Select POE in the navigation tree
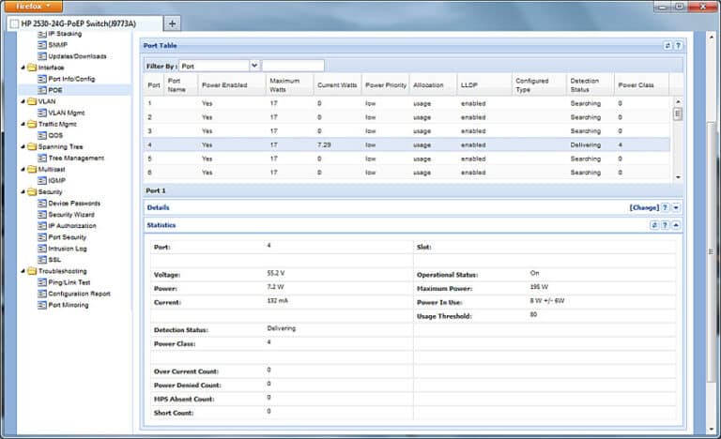Viewport: 721px width, 439px height. [55, 90]
